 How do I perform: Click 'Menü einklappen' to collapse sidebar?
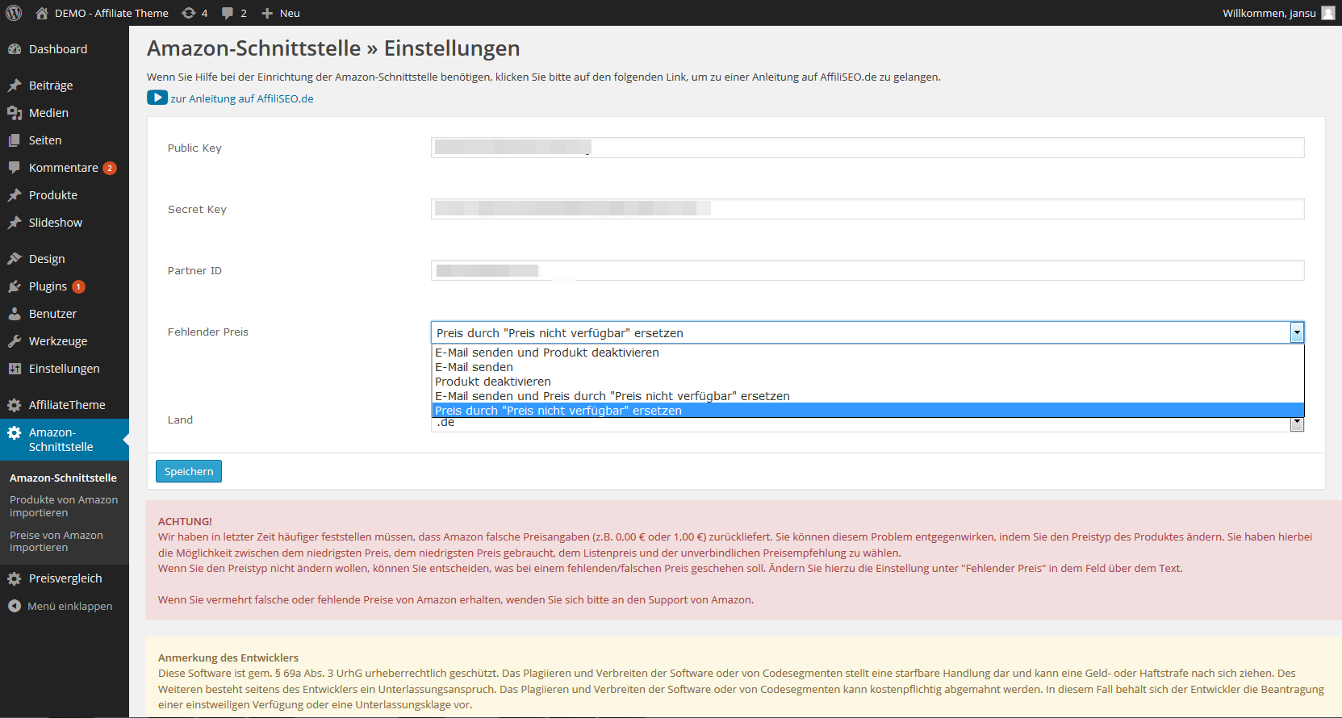(69, 606)
